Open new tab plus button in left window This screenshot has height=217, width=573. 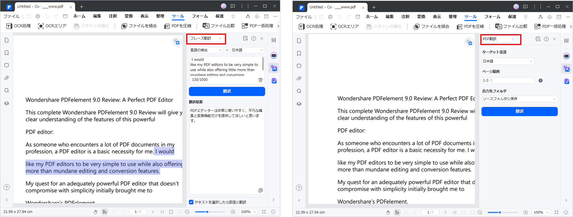coord(81,7)
